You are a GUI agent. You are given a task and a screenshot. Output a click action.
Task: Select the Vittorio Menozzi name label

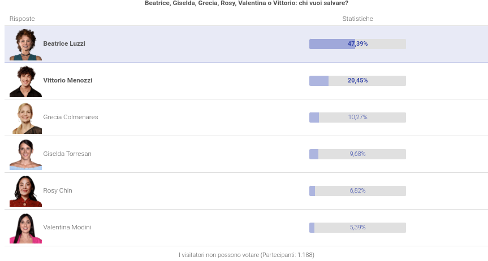[x=68, y=80]
